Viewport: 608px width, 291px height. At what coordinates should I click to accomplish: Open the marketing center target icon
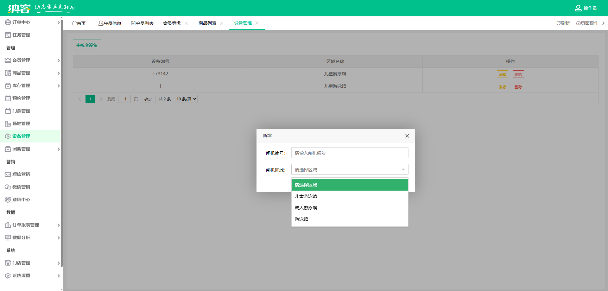[x=8, y=199]
